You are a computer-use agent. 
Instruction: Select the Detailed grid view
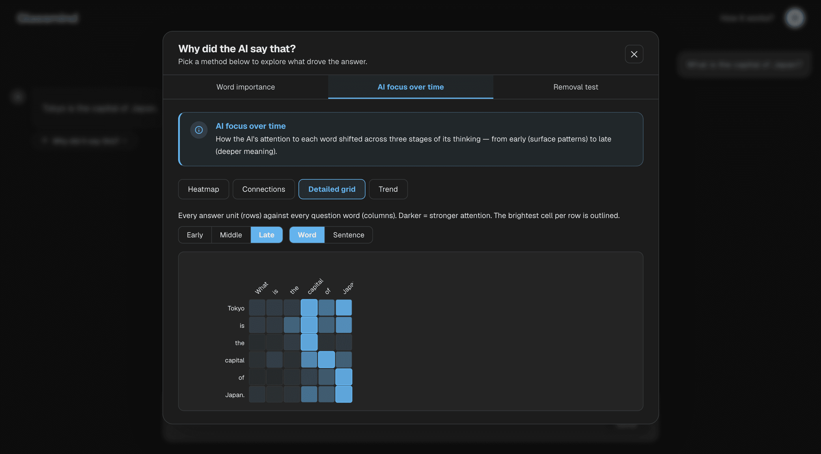click(332, 189)
